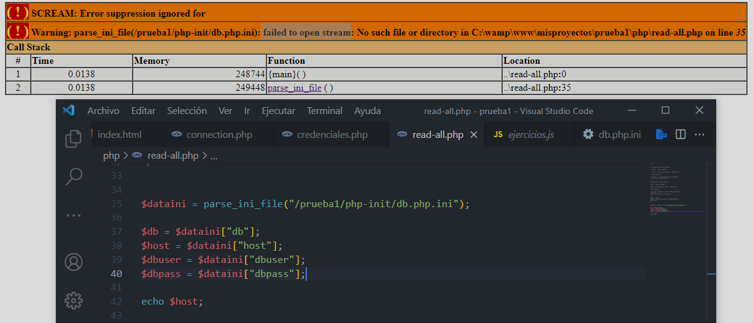Open More Actions ellipsis in editor toolbar
Viewport: 753px width, 323px height.
click(700, 134)
